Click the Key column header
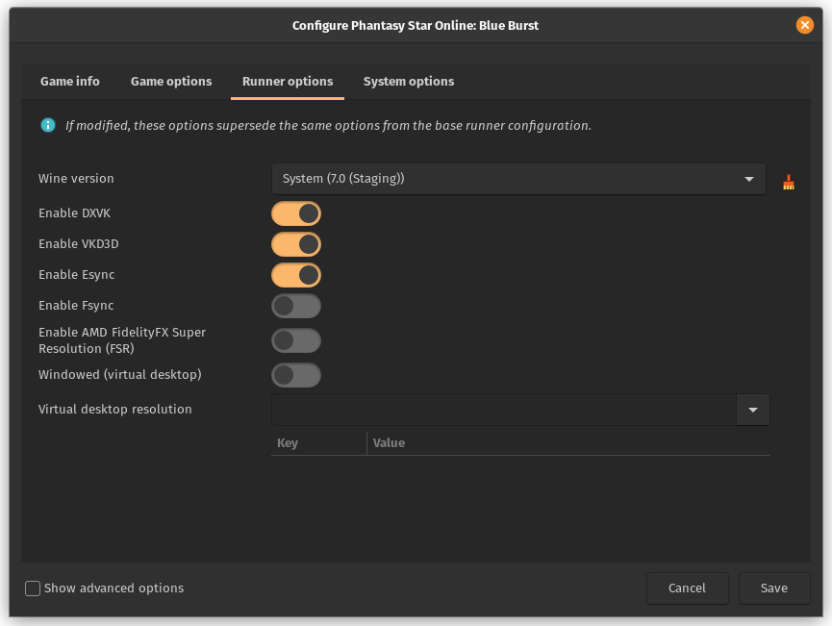Viewport: 832px width, 626px height. click(319, 443)
